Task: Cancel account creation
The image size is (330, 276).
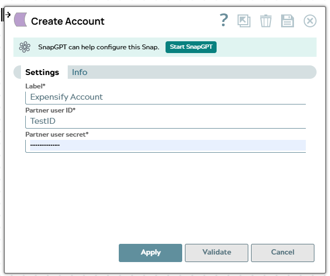Action: pos(283,253)
